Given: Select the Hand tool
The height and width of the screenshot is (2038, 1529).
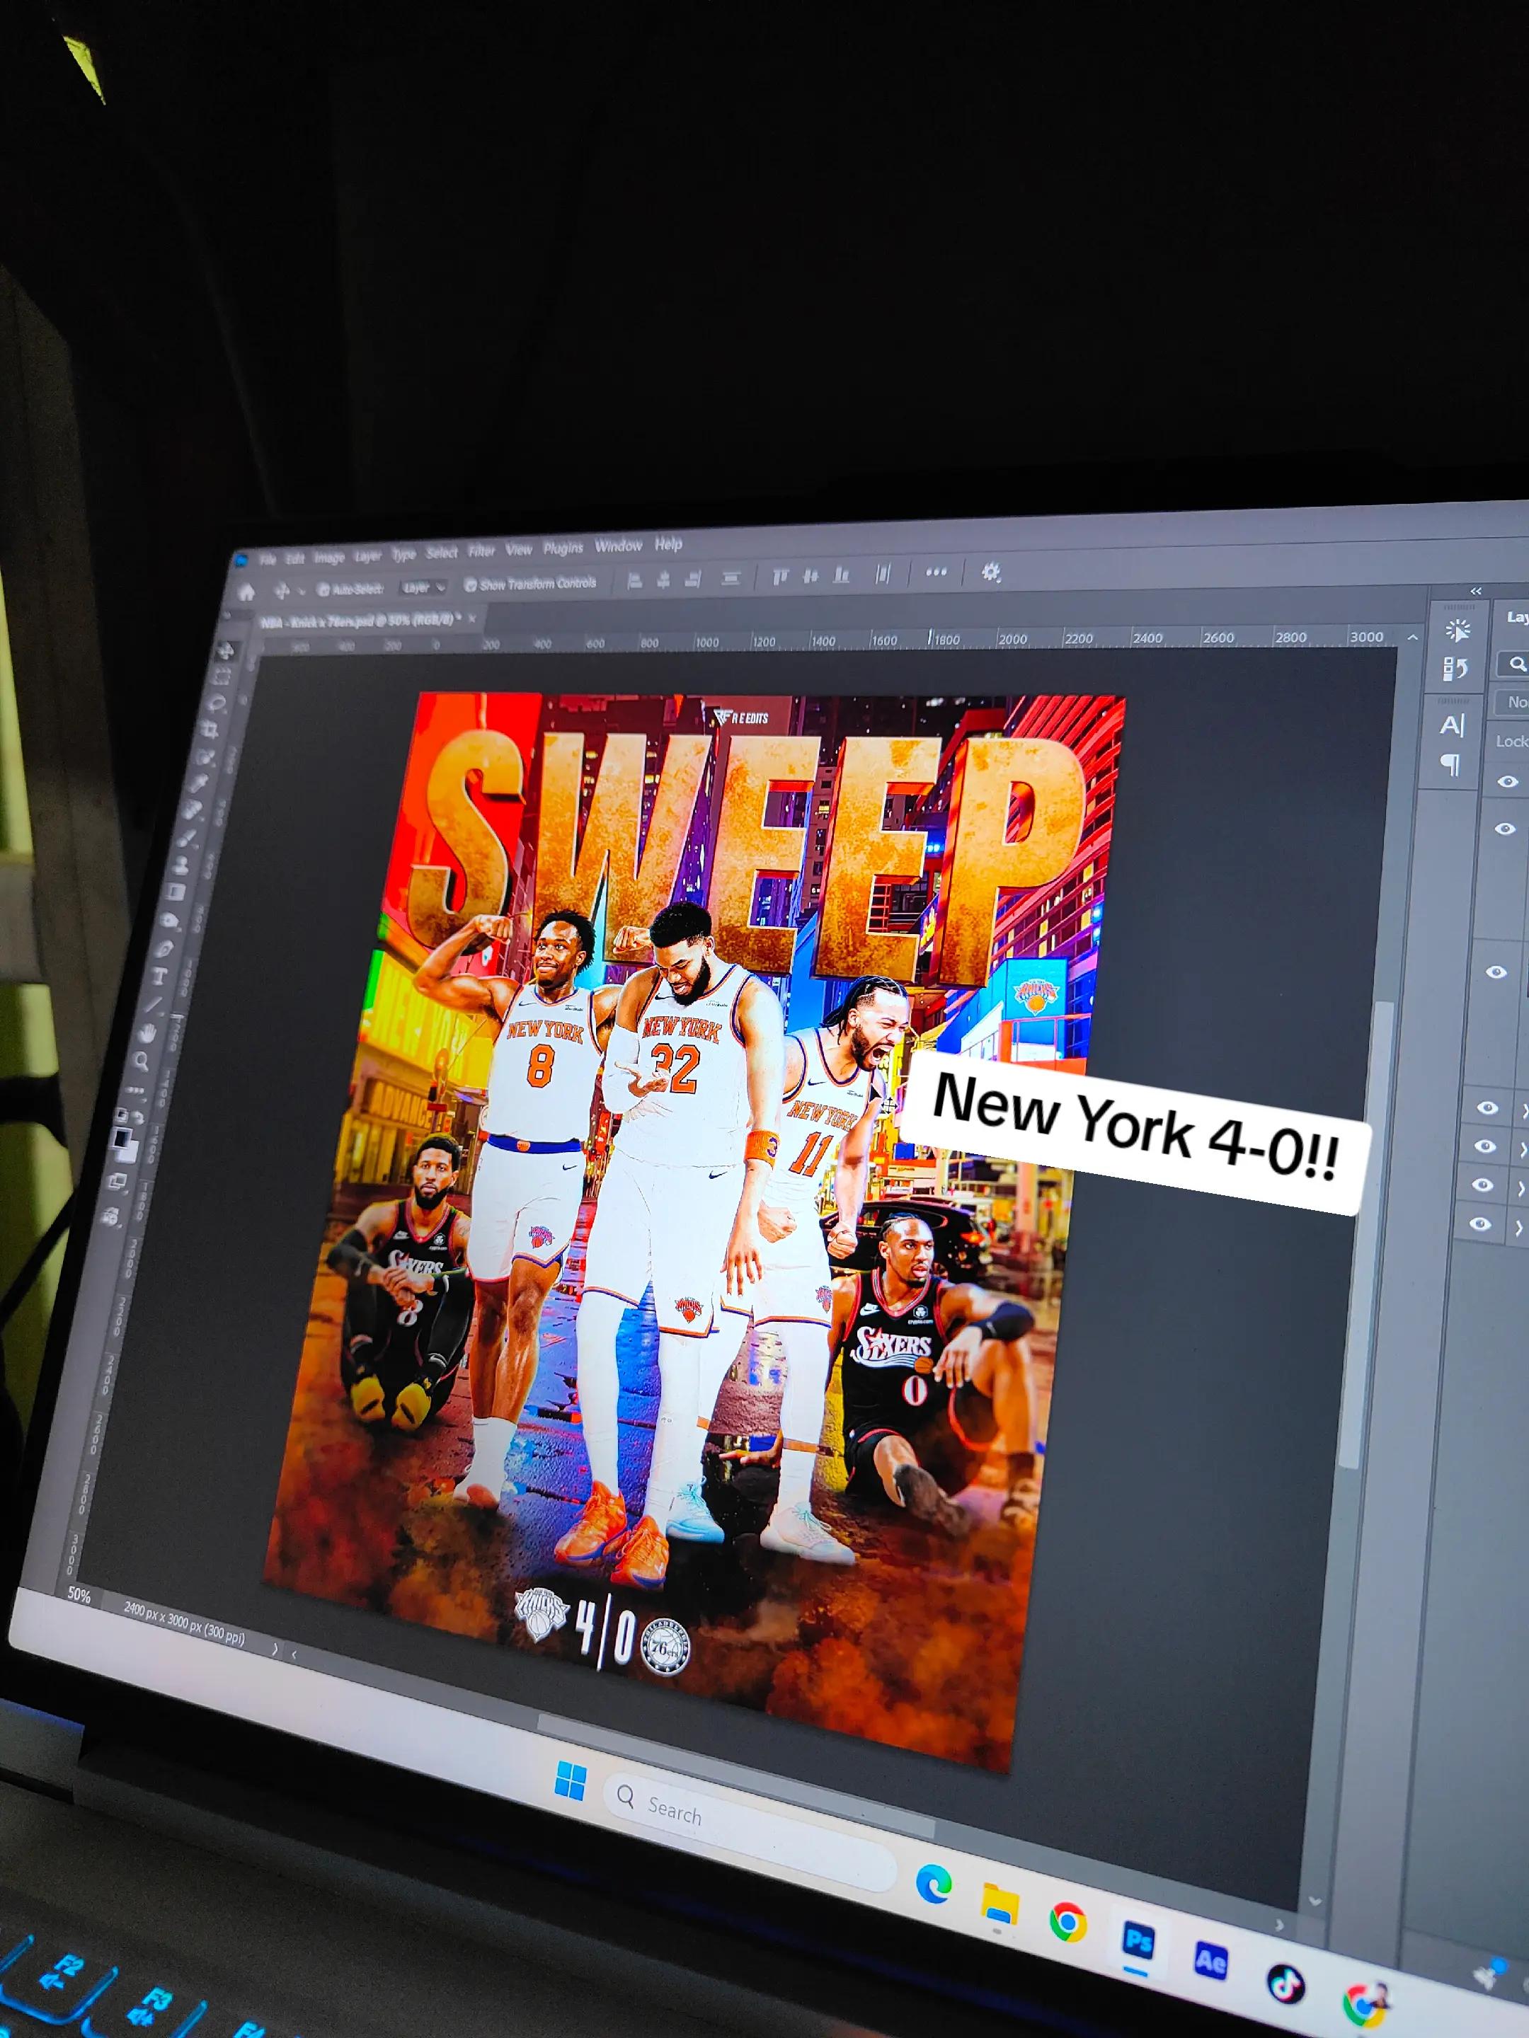Looking at the screenshot, I should coord(146,1034).
